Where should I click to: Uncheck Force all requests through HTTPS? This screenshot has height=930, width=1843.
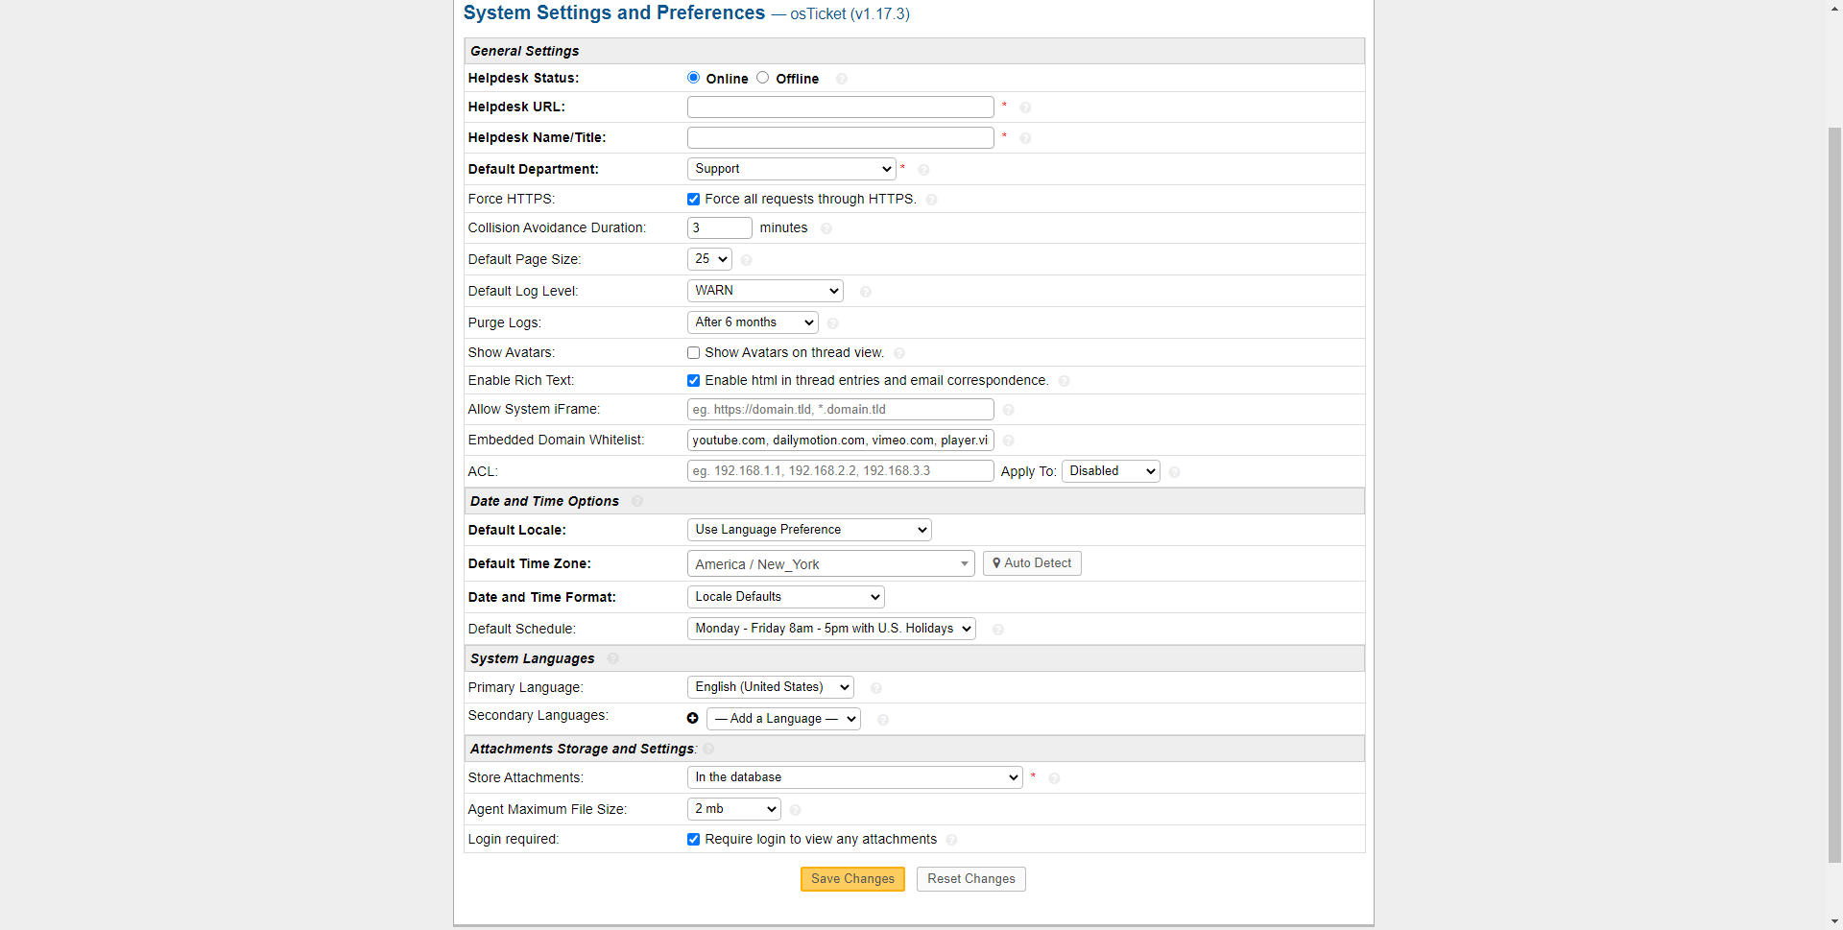click(694, 200)
